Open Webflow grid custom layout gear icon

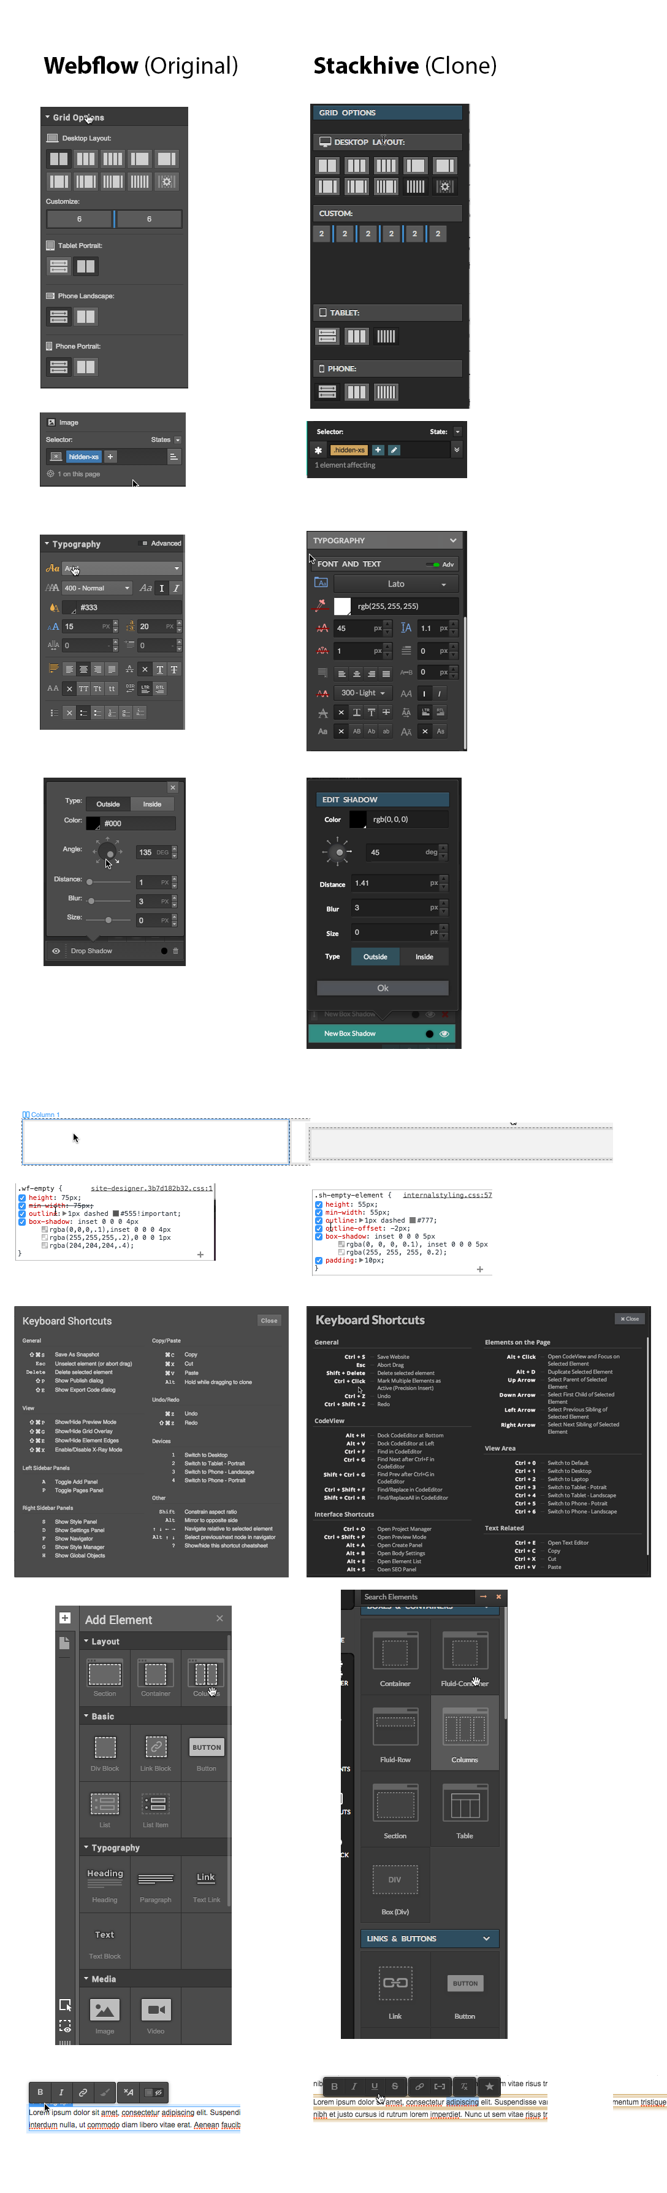167,181
